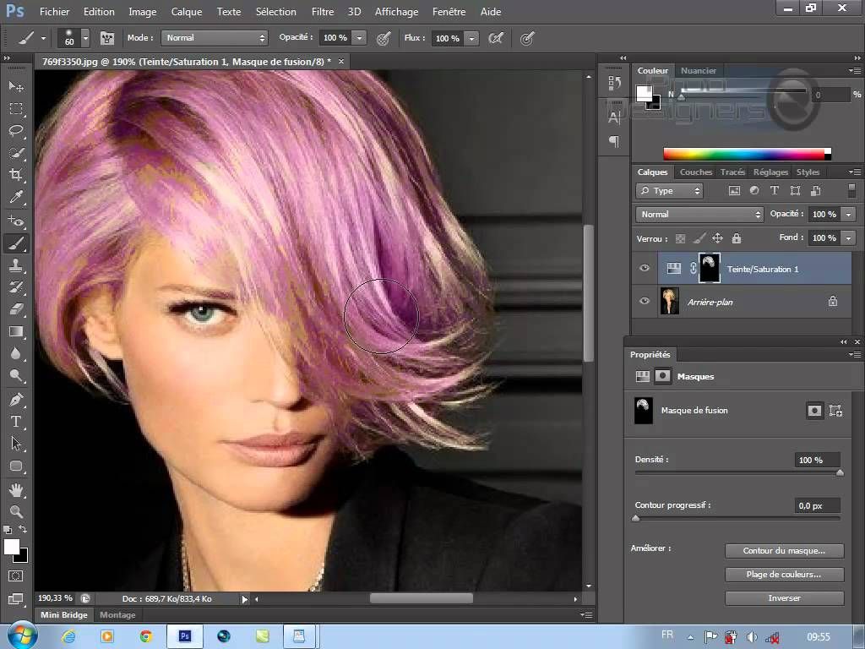865x649 pixels.
Task: Select the Pen tool
Action: [x=16, y=399]
